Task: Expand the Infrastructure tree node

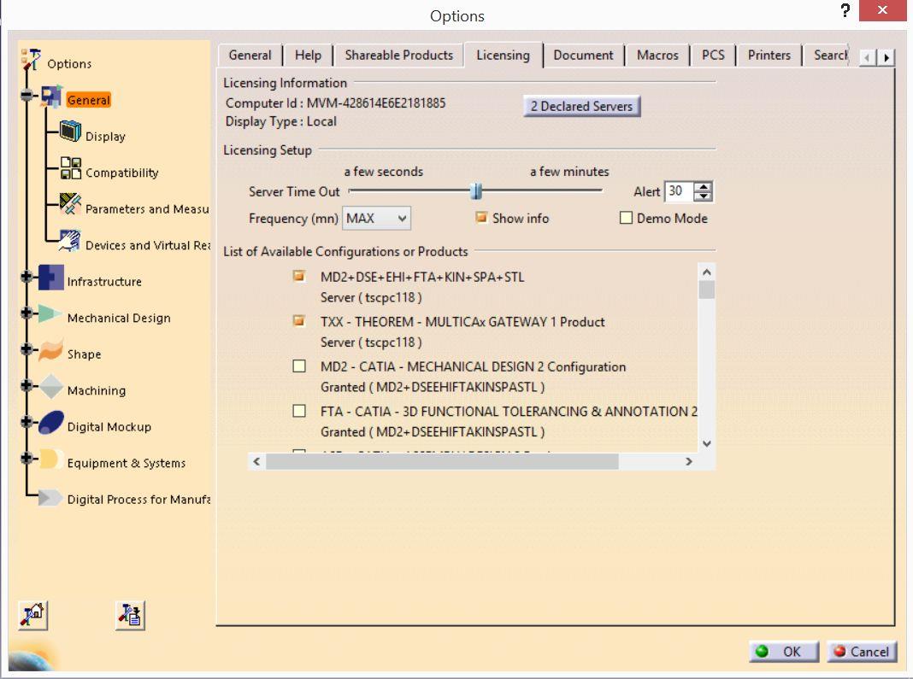Action: click(27, 277)
